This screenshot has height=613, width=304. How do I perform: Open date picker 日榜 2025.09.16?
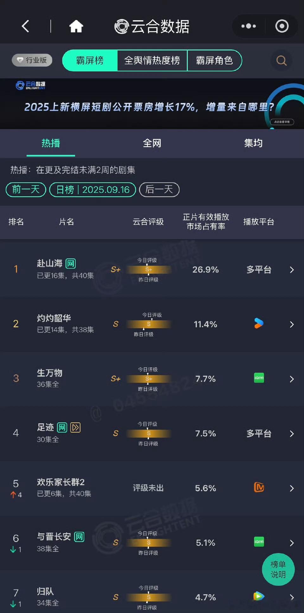point(93,190)
